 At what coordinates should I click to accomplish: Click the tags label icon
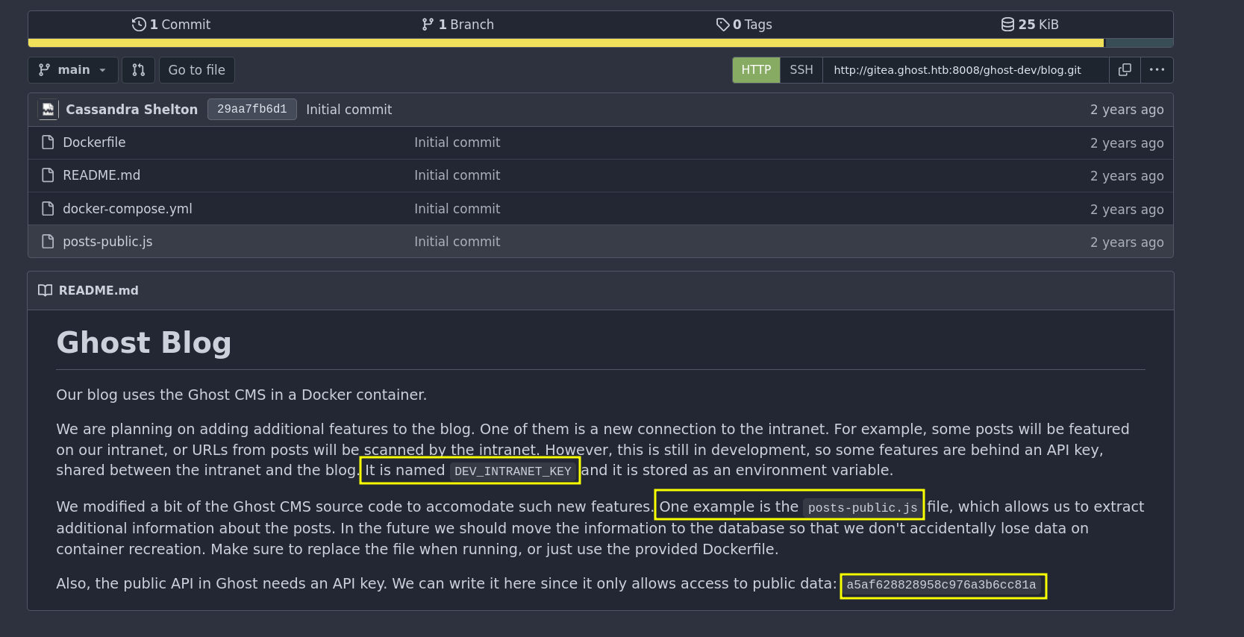[722, 25]
